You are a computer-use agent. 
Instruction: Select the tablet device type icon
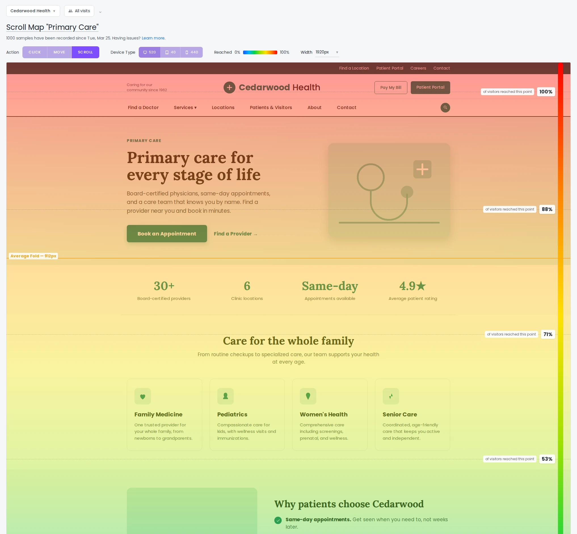[x=167, y=52]
